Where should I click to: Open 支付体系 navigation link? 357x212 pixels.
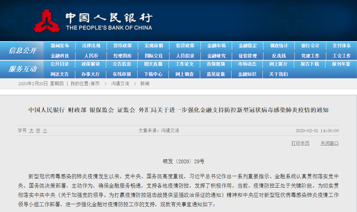341,46
